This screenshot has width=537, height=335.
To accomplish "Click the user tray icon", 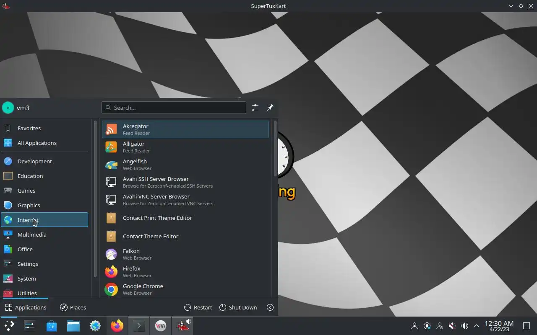I will point(414,326).
